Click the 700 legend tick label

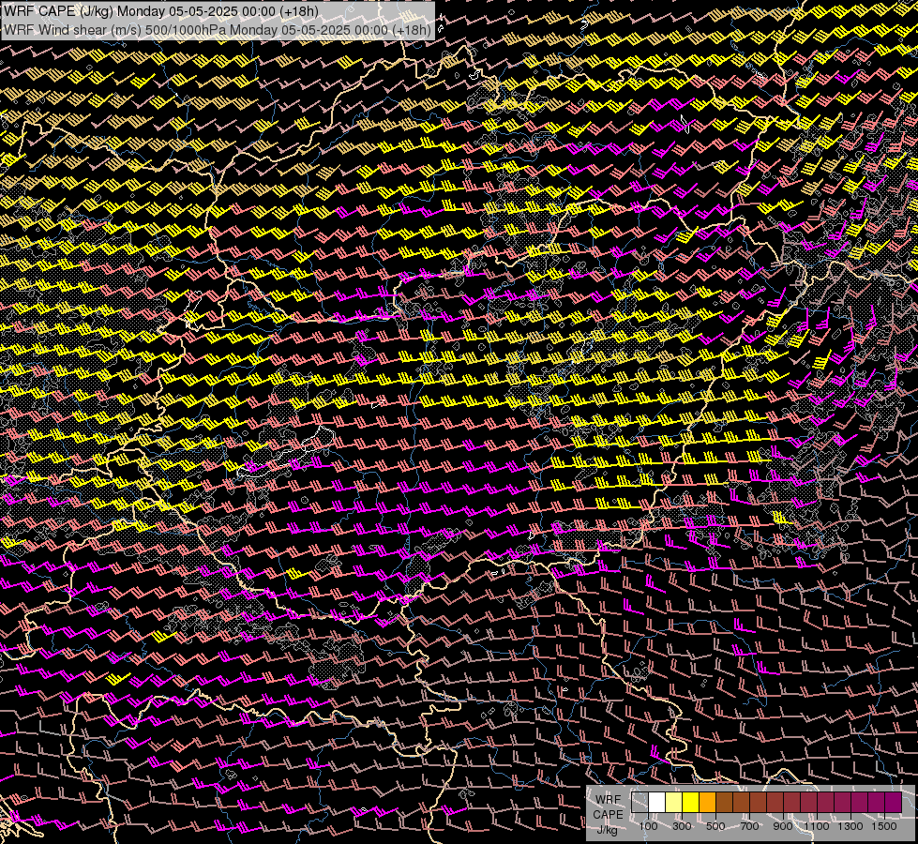(x=749, y=826)
